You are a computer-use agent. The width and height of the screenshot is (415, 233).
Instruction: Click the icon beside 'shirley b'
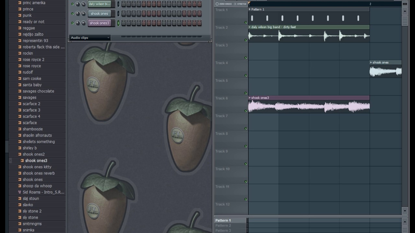pos(19,148)
